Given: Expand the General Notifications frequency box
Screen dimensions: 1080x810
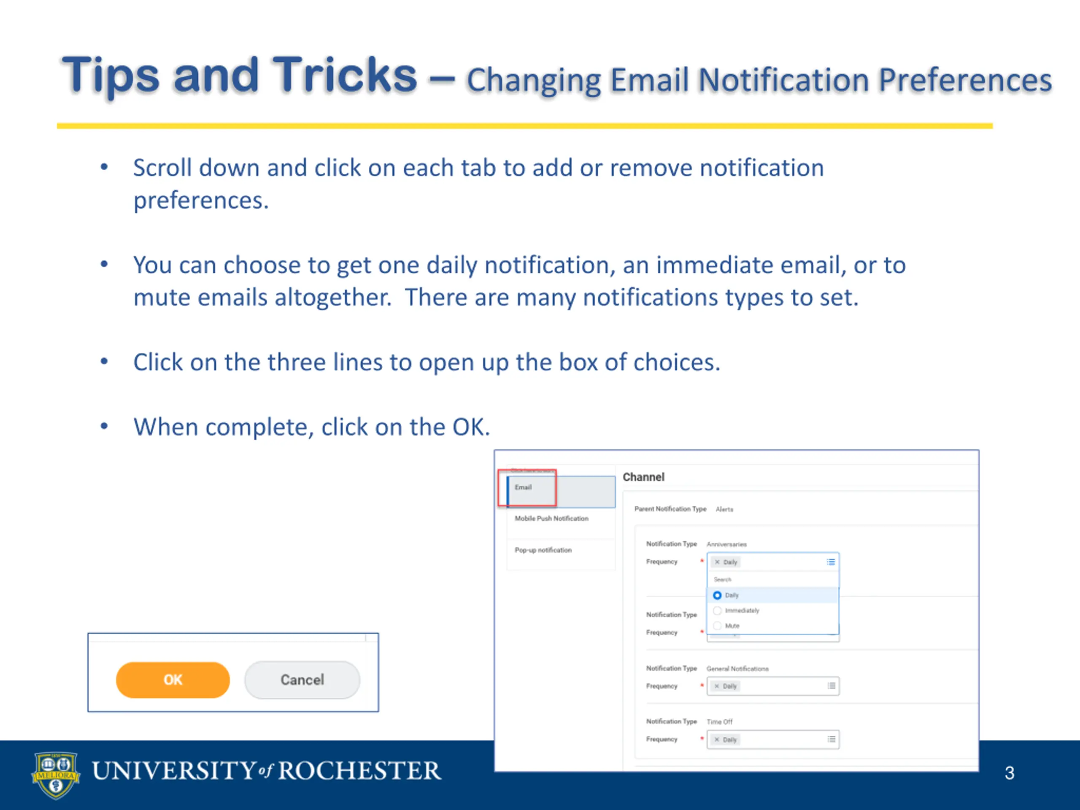Looking at the screenshot, I should tap(773, 686).
